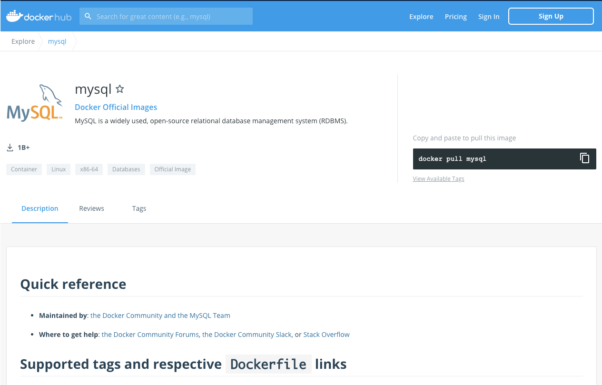Select the x86-64 tag chip

[89, 169]
